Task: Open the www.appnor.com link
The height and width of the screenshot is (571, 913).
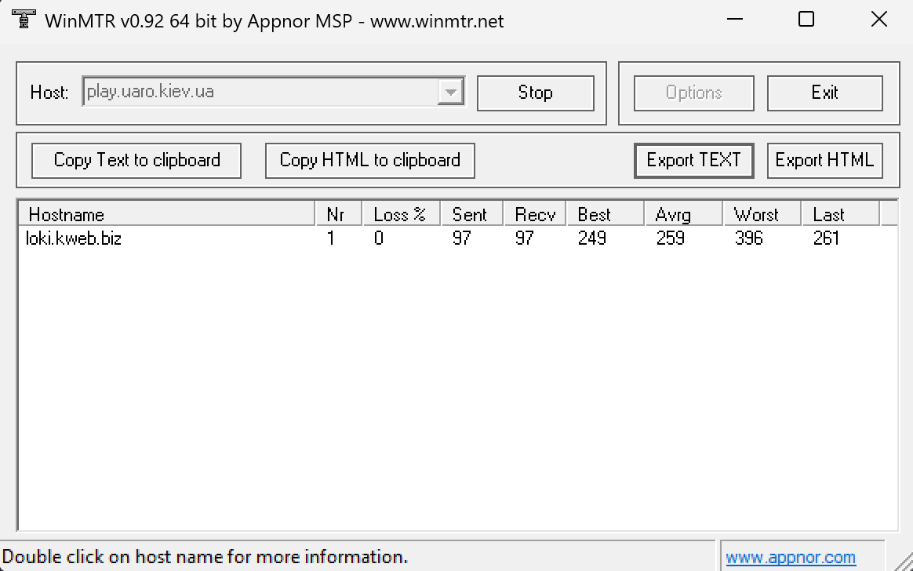Action: point(791,558)
